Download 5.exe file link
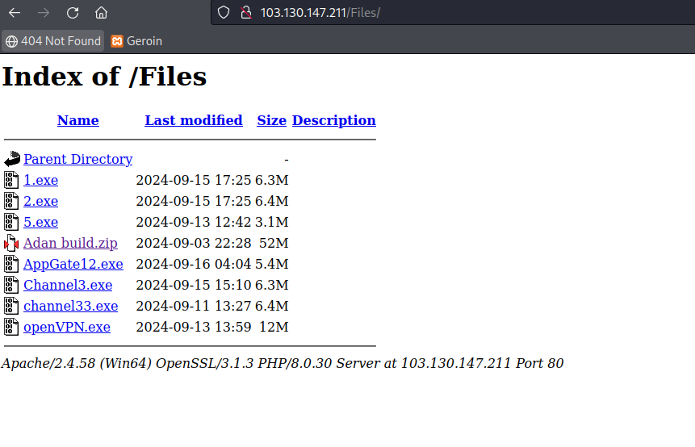 pos(41,222)
